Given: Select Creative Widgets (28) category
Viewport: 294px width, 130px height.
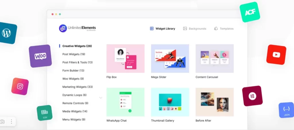Looking at the screenshot, I should point(77,46).
